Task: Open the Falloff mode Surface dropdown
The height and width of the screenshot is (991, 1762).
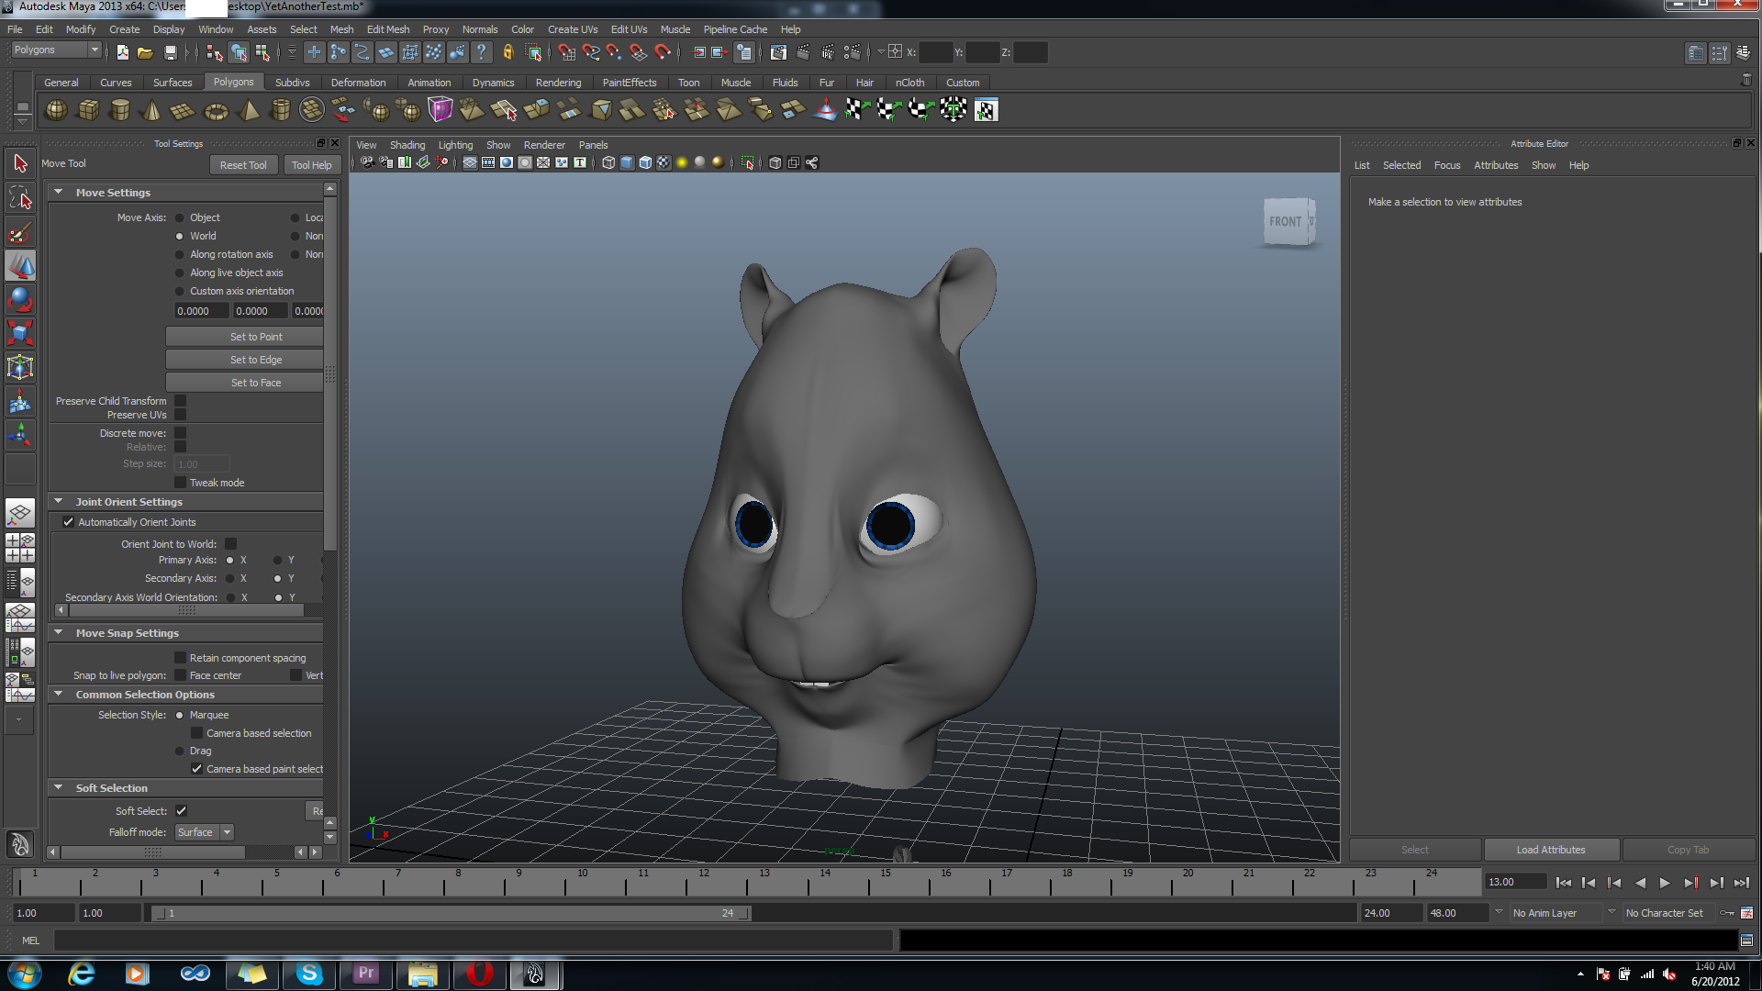Action: pos(205,832)
